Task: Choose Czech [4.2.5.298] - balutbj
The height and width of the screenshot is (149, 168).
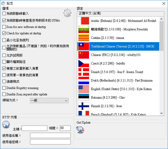Action: click(118, 63)
